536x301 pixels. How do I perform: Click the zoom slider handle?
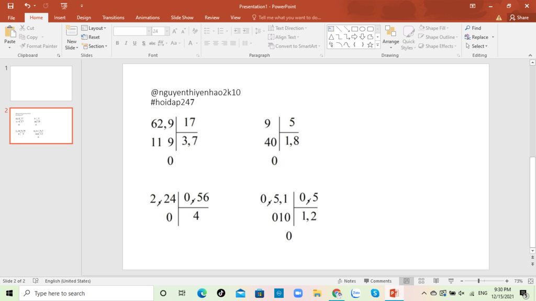coord(478,281)
